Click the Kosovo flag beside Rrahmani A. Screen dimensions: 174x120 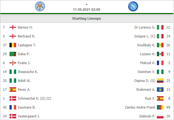tap(160, 90)
